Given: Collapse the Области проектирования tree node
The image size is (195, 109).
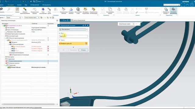Looking at the screenshot, I should click(x=5, y=38).
